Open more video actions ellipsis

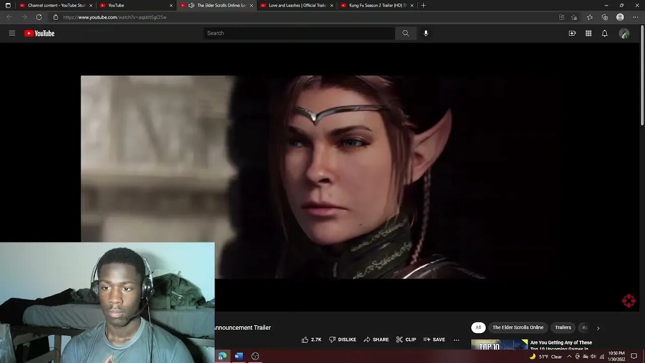pyautogui.click(x=457, y=340)
